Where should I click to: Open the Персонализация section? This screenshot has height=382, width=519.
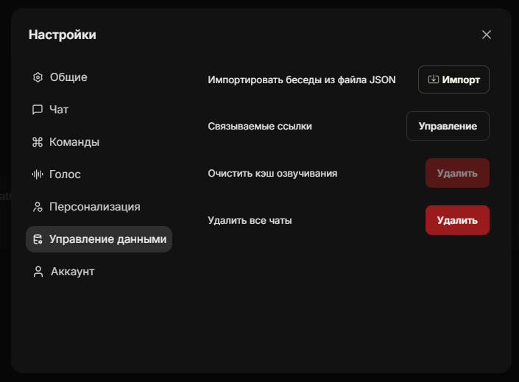(94, 207)
